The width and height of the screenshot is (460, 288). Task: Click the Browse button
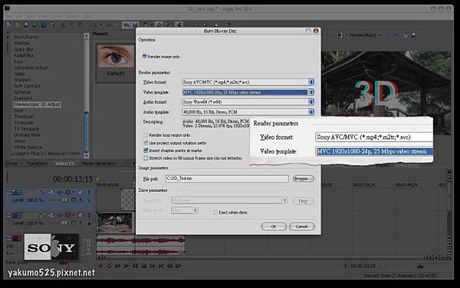point(303,179)
